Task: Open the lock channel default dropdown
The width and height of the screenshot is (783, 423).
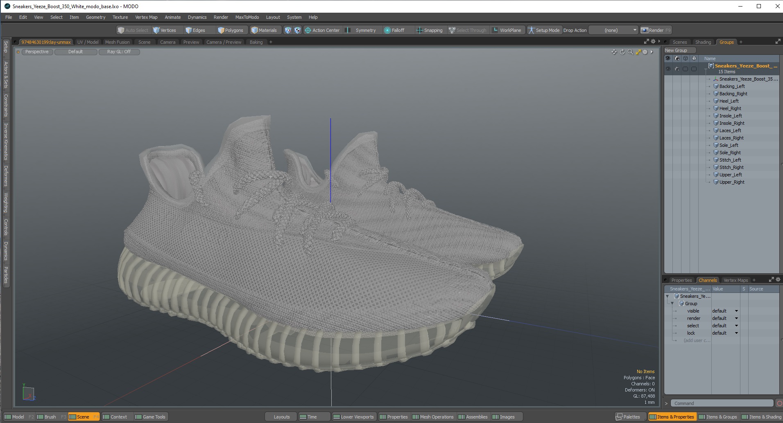Action: click(725, 333)
